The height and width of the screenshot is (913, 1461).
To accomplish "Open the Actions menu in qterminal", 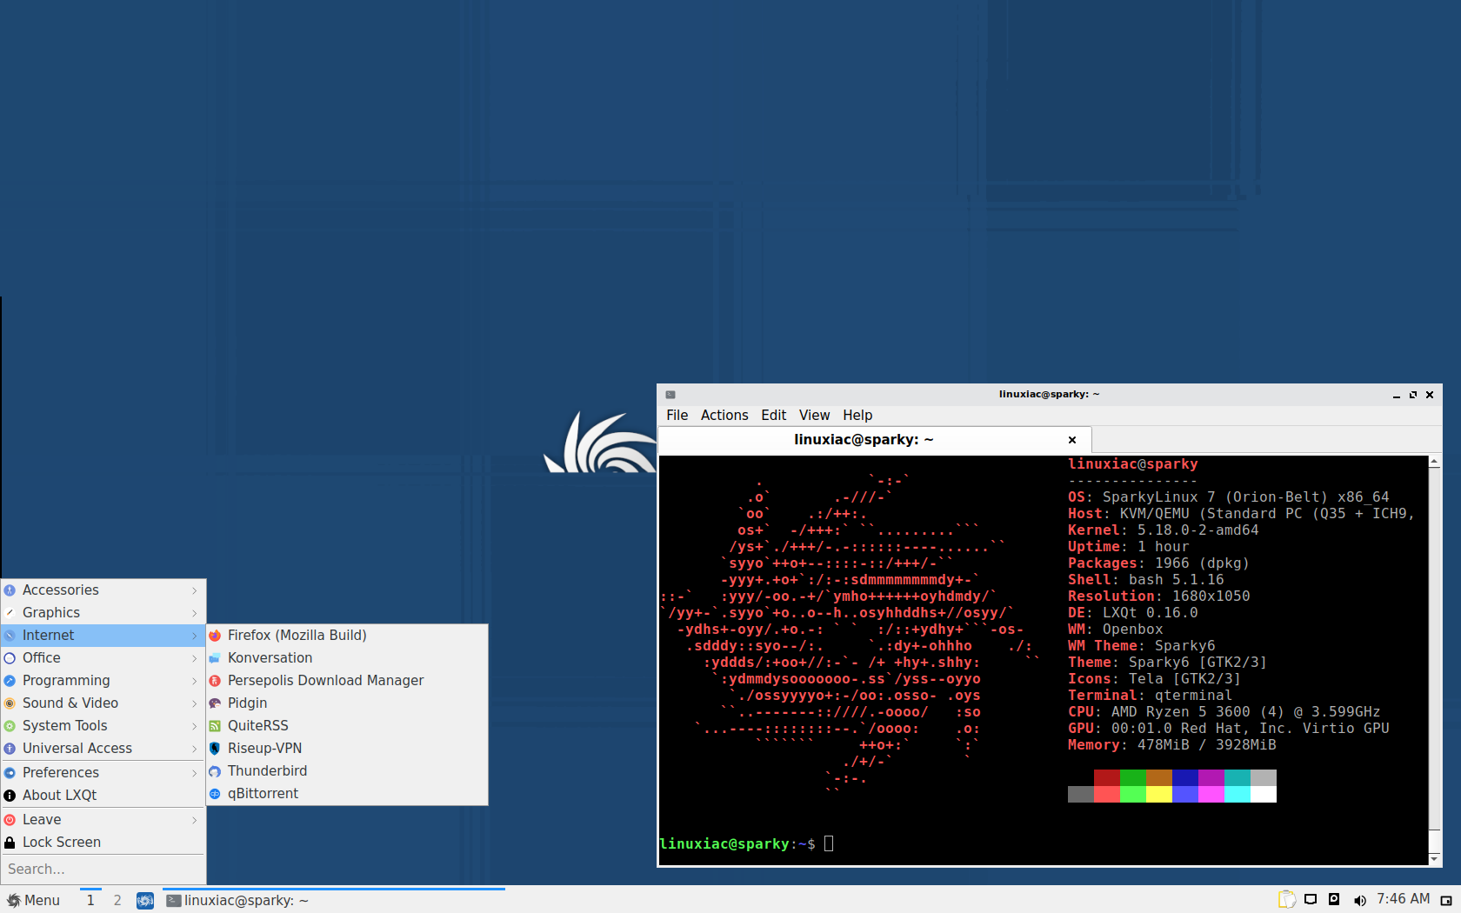I will [724, 416].
